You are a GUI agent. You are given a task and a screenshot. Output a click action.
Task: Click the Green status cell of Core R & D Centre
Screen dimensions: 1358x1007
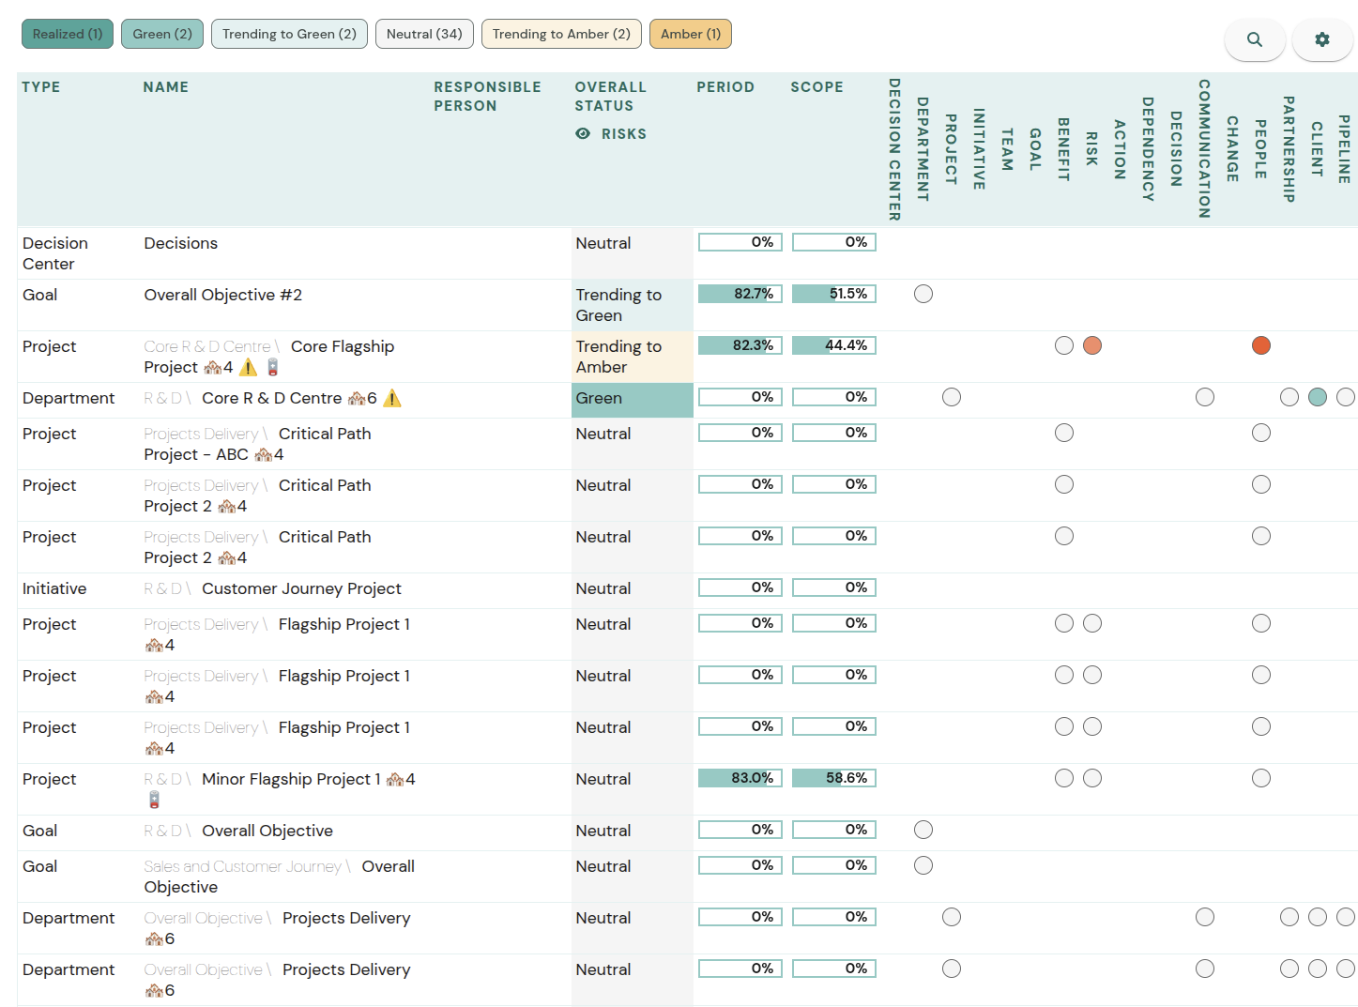[633, 400]
